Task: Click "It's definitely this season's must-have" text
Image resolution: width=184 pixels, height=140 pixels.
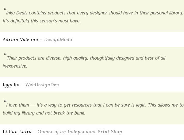Action: [x=42, y=21]
